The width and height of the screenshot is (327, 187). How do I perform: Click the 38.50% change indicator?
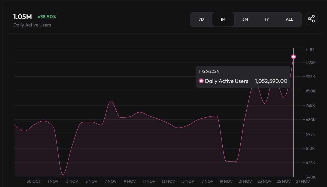[x=47, y=17]
